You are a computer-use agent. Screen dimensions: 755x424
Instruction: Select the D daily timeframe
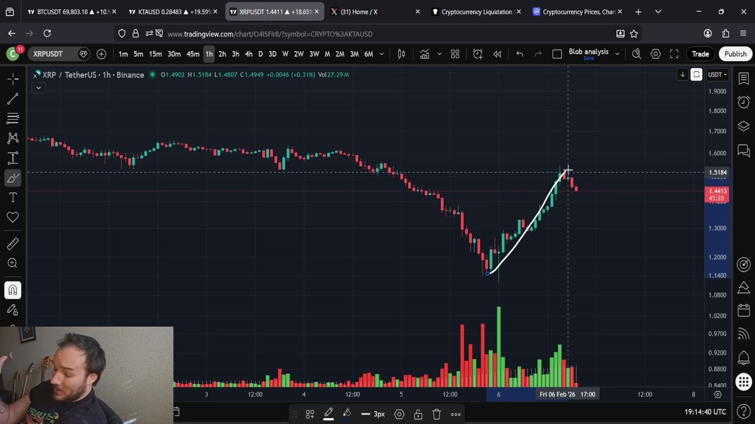point(260,54)
